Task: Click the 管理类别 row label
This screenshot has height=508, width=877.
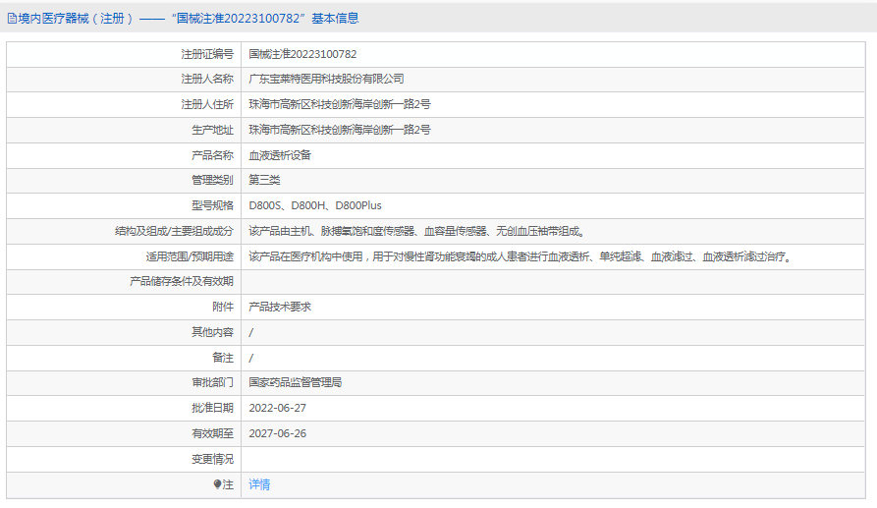Action: [x=212, y=180]
